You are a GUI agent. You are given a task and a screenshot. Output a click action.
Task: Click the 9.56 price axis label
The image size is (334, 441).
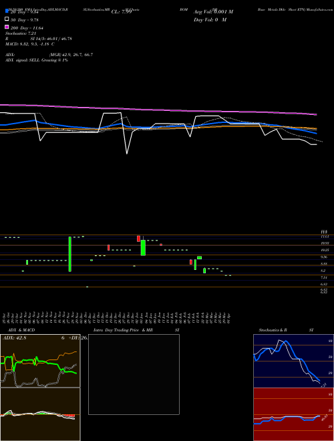(x=323, y=257)
